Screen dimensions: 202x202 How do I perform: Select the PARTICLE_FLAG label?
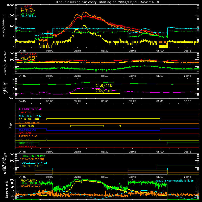click(28, 136)
